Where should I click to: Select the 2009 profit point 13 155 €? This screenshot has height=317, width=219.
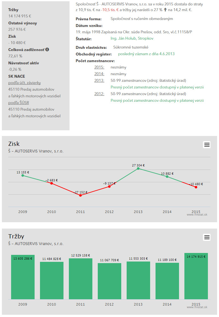click(23, 176)
